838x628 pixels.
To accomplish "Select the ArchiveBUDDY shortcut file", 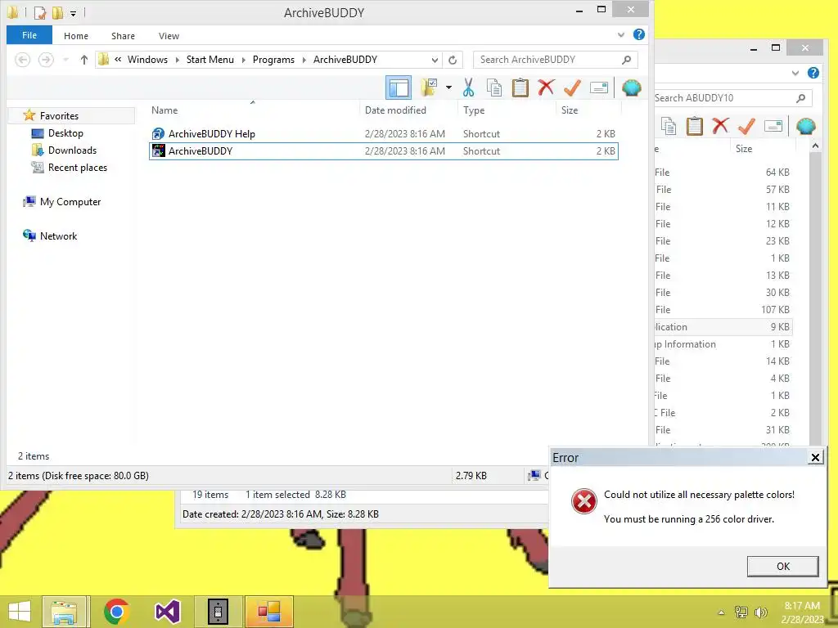I will (x=383, y=151).
